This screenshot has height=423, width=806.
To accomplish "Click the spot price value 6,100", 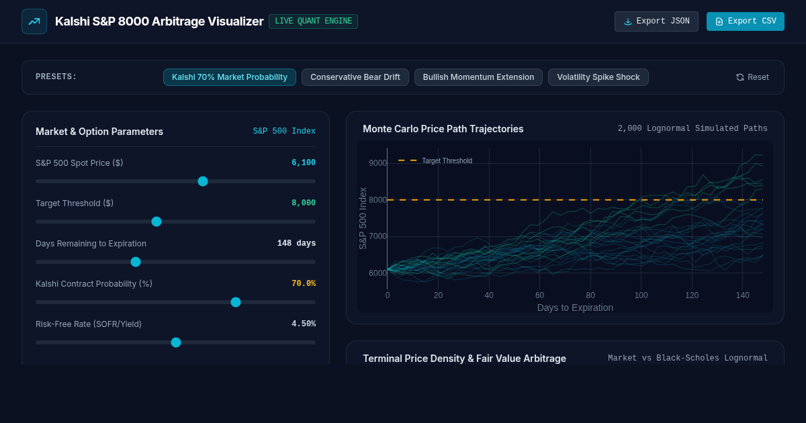I will click(x=304, y=163).
